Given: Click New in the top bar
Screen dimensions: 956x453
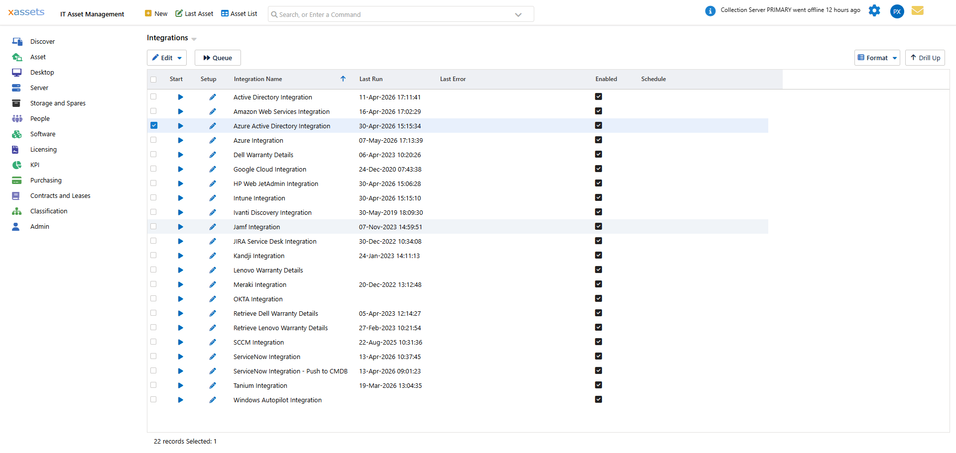Looking at the screenshot, I should [x=156, y=14].
